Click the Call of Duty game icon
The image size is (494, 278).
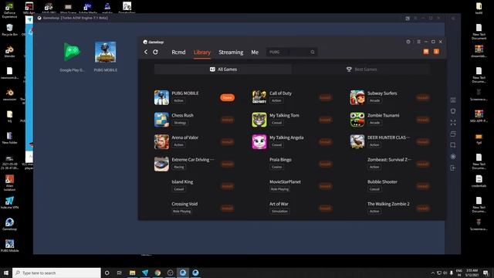click(x=259, y=97)
